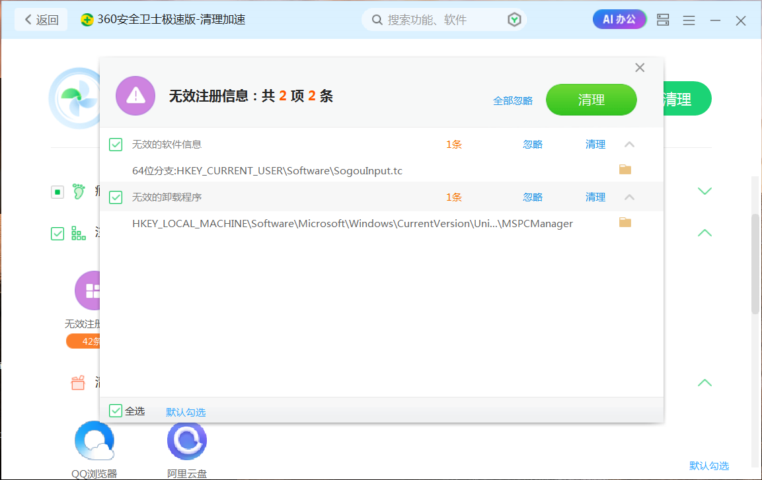Click the purple invalid registry icon

coord(87,291)
